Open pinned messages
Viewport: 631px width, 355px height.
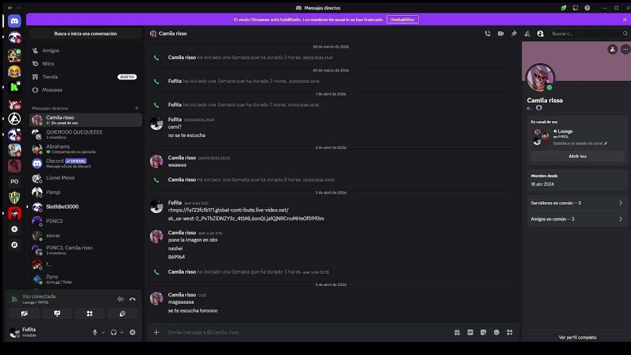click(514, 34)
